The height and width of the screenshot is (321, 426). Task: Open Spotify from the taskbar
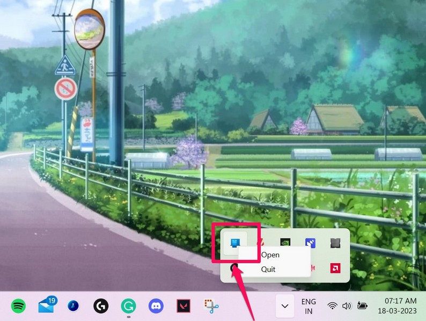[18, 306]
